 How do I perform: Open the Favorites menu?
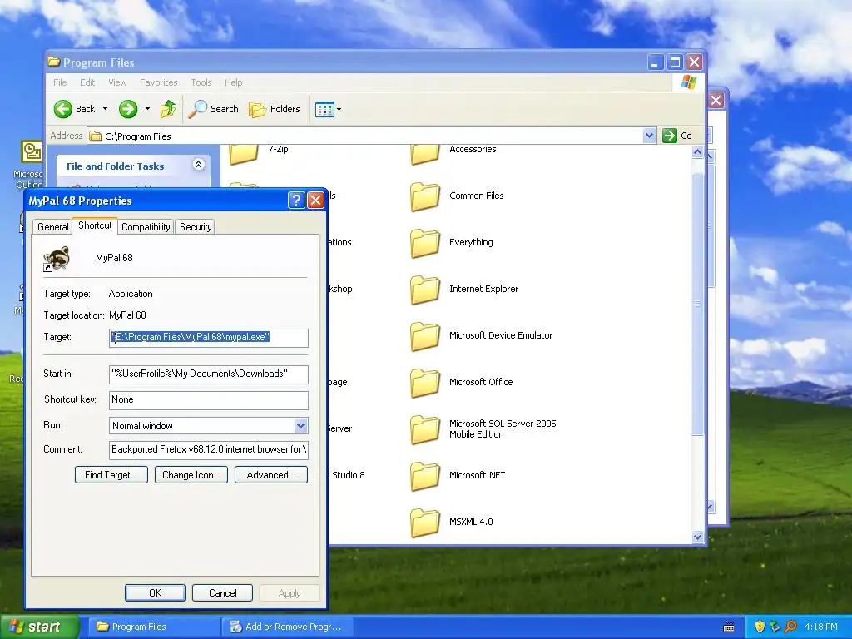pyautogui.click(x=159, y=82)
